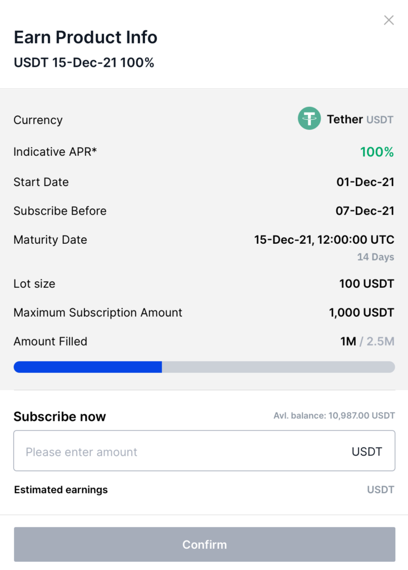Click the 15-Dec-21, 12:00:00 UTC maturity date
Image resolution: width=408 pixels, height=570 pixels.
324,240
